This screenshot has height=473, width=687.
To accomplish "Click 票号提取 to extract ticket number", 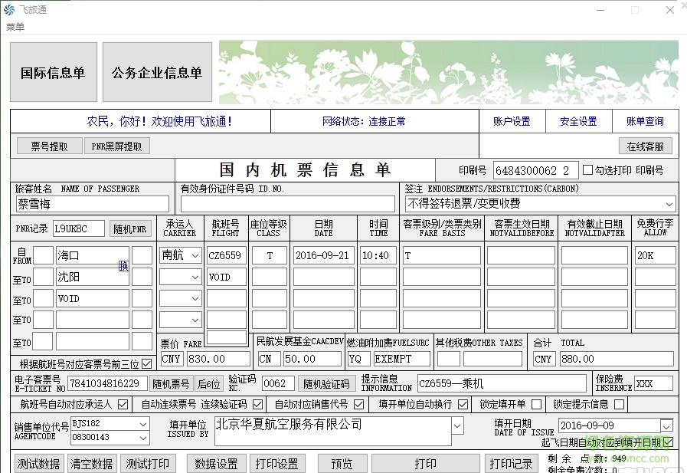I will pos(49,146).
